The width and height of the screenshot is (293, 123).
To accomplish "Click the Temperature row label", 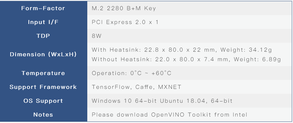I will pyautogui.click(x=43, y=73).
